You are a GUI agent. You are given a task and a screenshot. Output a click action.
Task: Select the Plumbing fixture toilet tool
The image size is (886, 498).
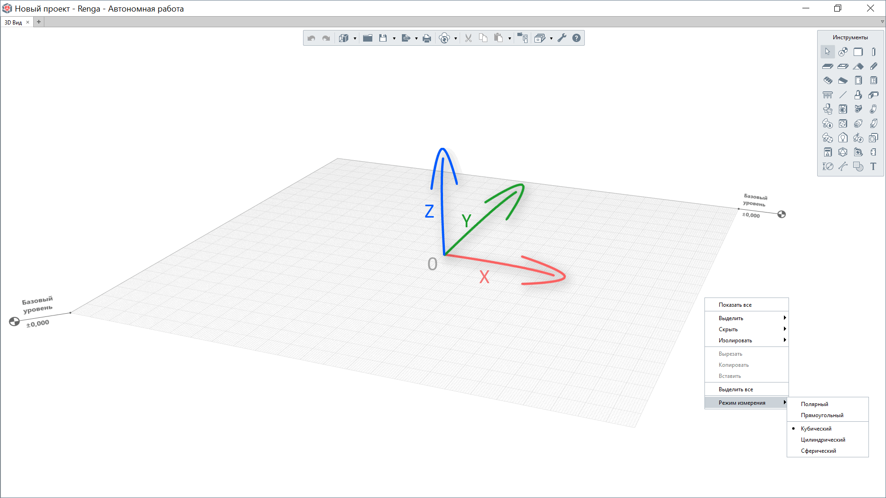pyautogui.click(x=827, y=109)
